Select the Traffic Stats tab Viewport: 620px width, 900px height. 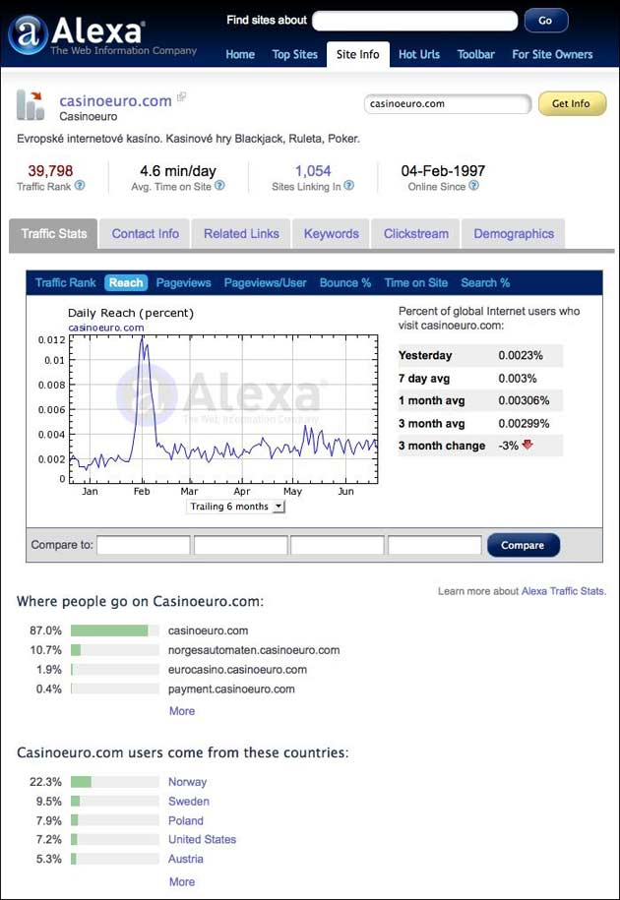coord(54,234)
